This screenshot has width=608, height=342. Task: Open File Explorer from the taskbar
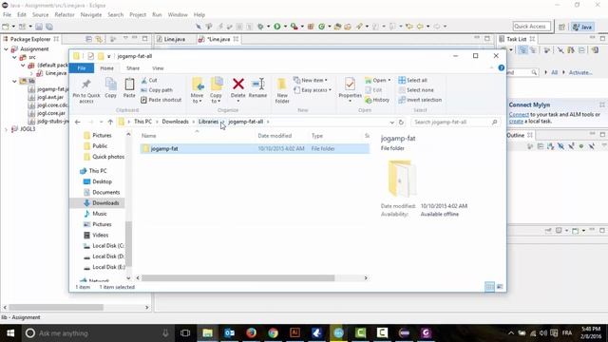click(x=207, y=332)
